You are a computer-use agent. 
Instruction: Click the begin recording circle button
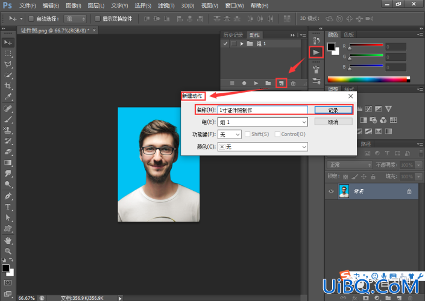coord(244,83)
